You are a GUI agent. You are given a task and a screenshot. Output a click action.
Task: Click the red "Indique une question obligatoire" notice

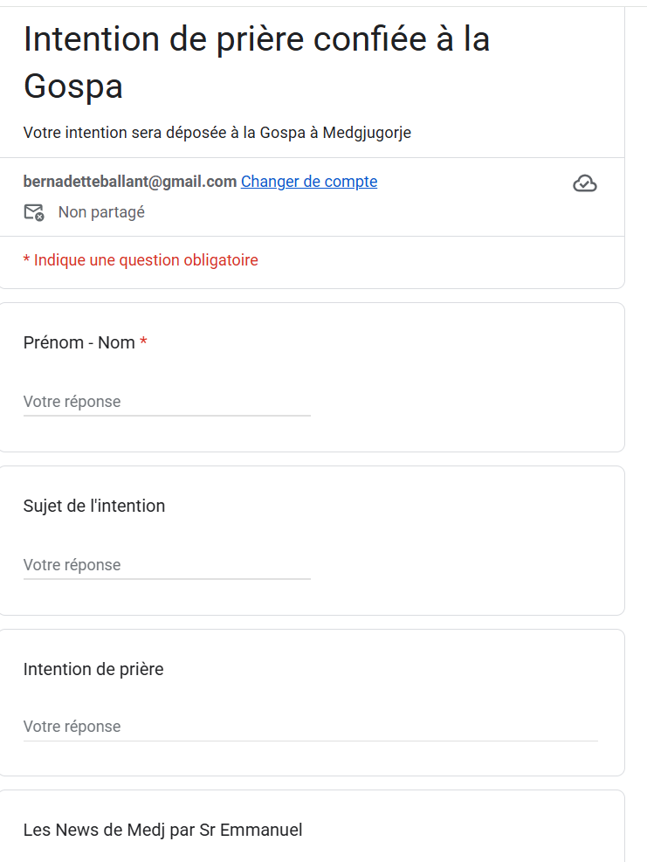[x=146, y=260]
